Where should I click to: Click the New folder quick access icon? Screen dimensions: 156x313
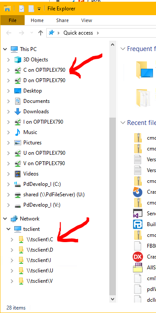click(31, 9)
